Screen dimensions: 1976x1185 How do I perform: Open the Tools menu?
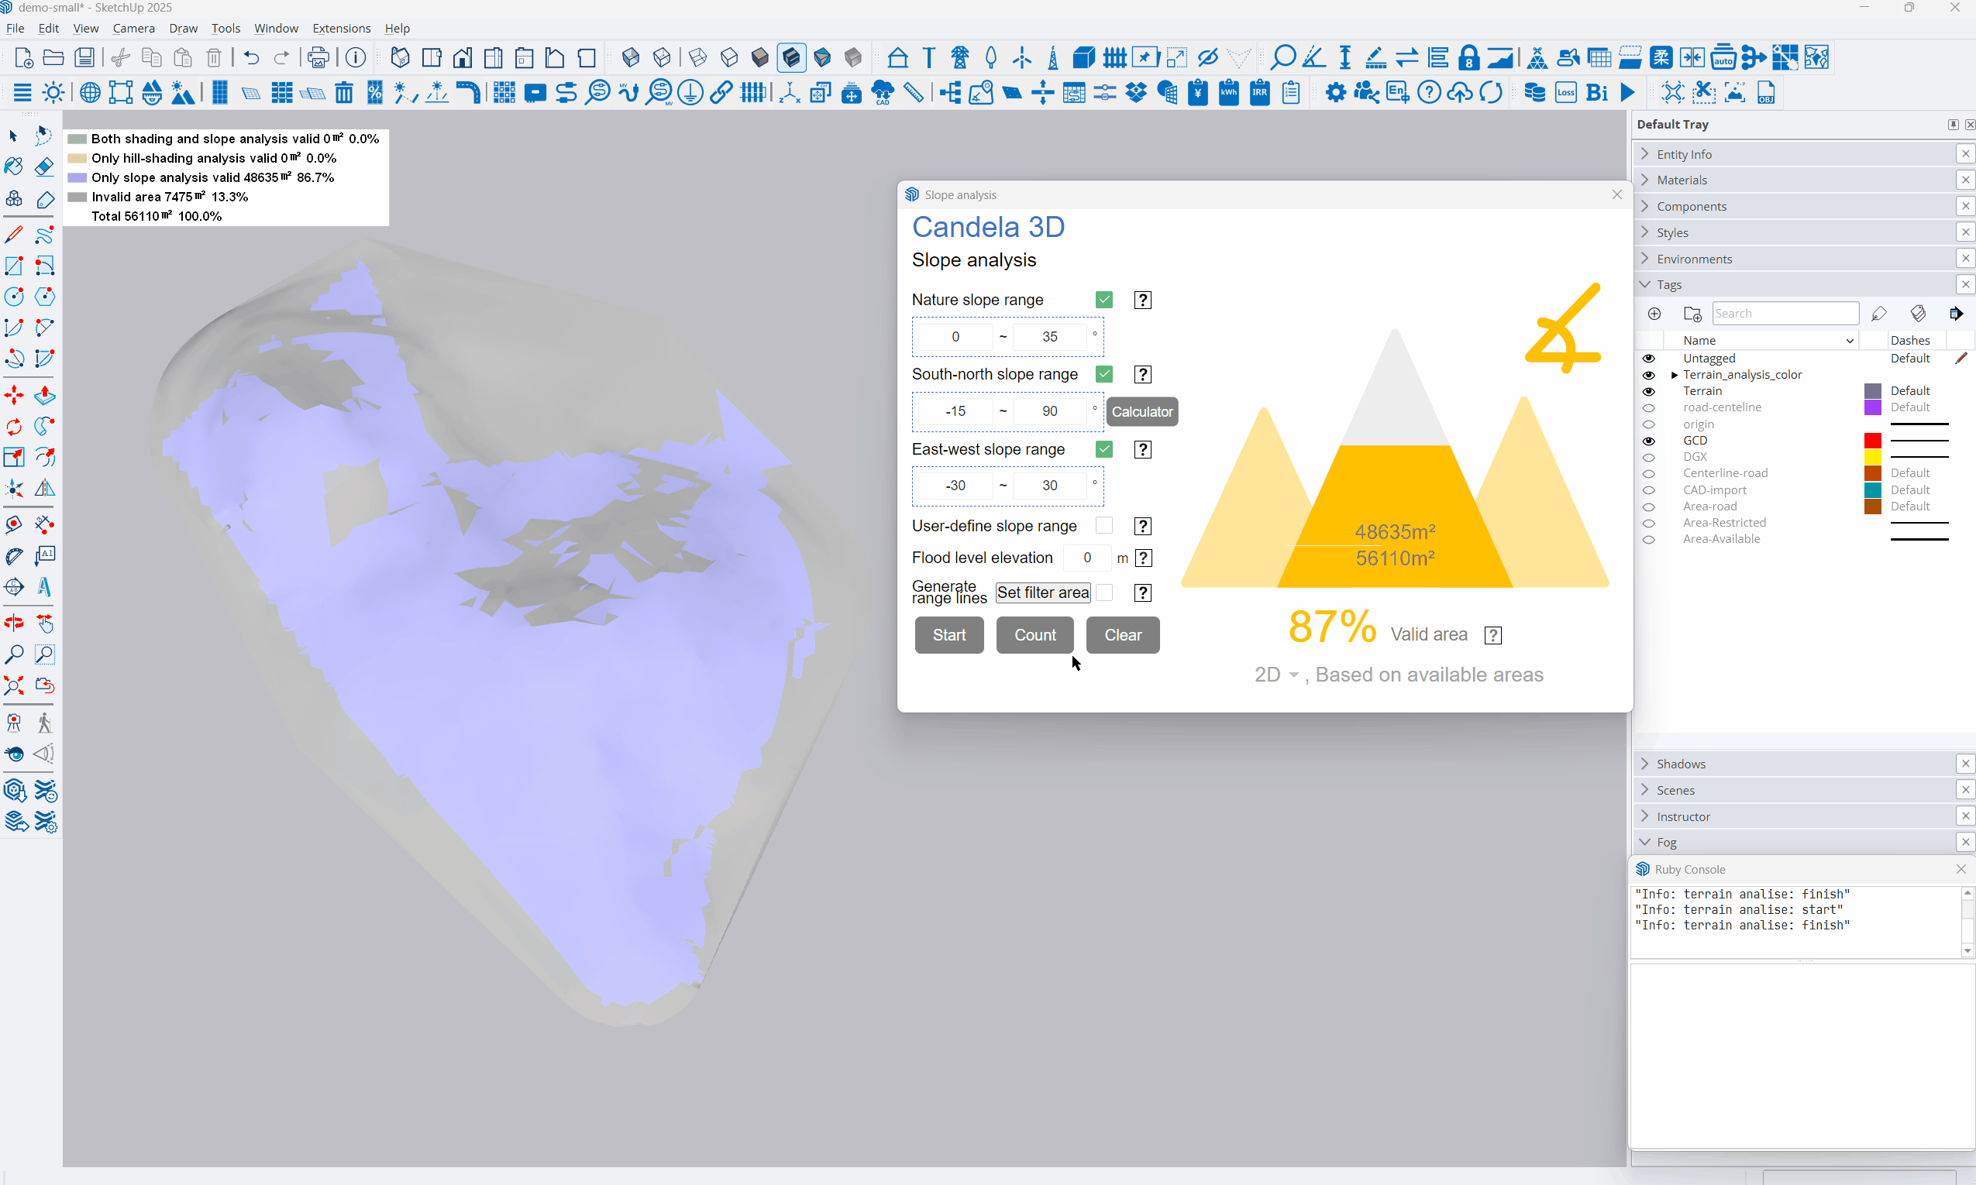click(225, 28)
